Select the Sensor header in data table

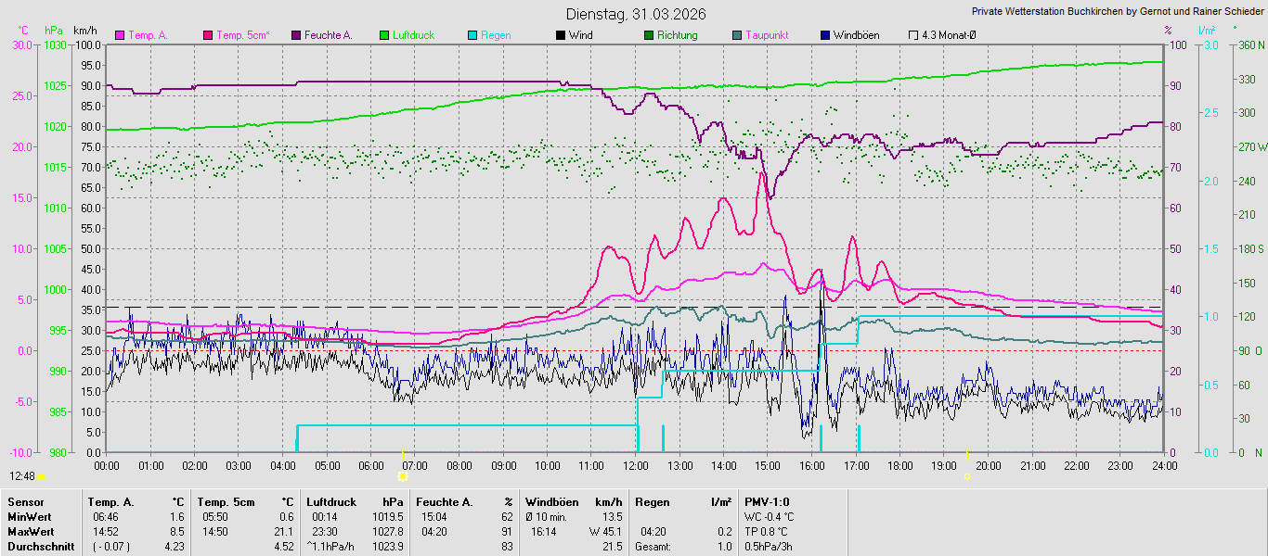tap(25, 501)
